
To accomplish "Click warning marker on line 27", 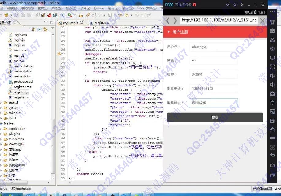I will click(59, 54).
